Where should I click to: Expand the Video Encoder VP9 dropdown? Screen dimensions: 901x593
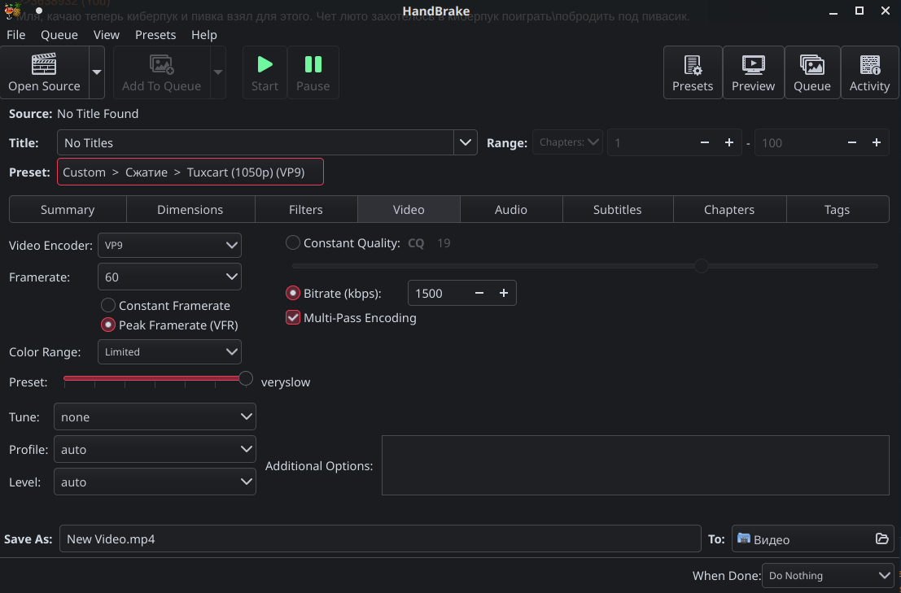tap(169, 245)
